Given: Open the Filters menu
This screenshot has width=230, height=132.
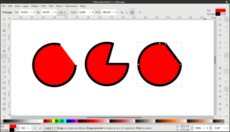Looking at the screenshot, I should tap(59, 6).
